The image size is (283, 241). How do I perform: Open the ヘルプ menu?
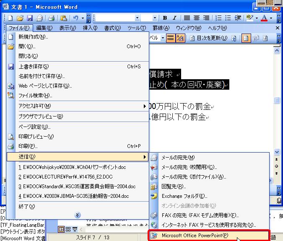[x=218, y=28]
